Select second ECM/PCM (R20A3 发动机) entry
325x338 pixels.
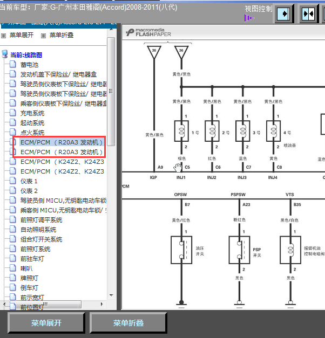pos(62,152)
